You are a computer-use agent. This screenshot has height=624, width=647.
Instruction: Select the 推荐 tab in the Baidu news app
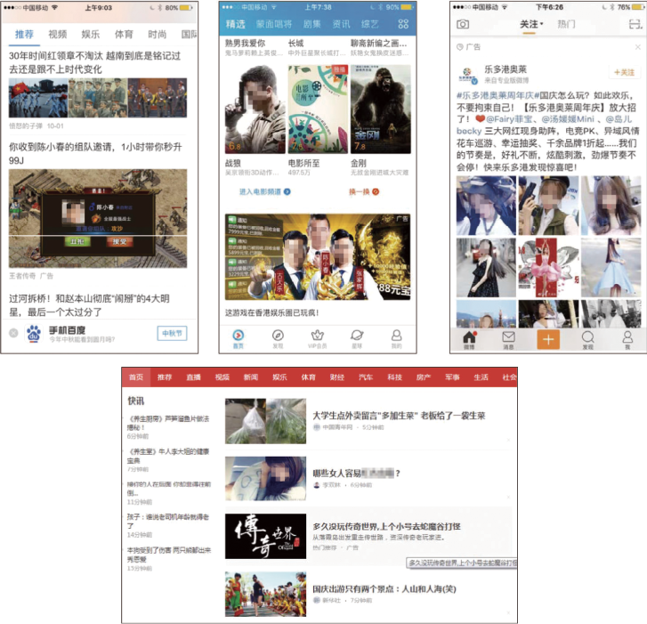(x=24, y=34)
